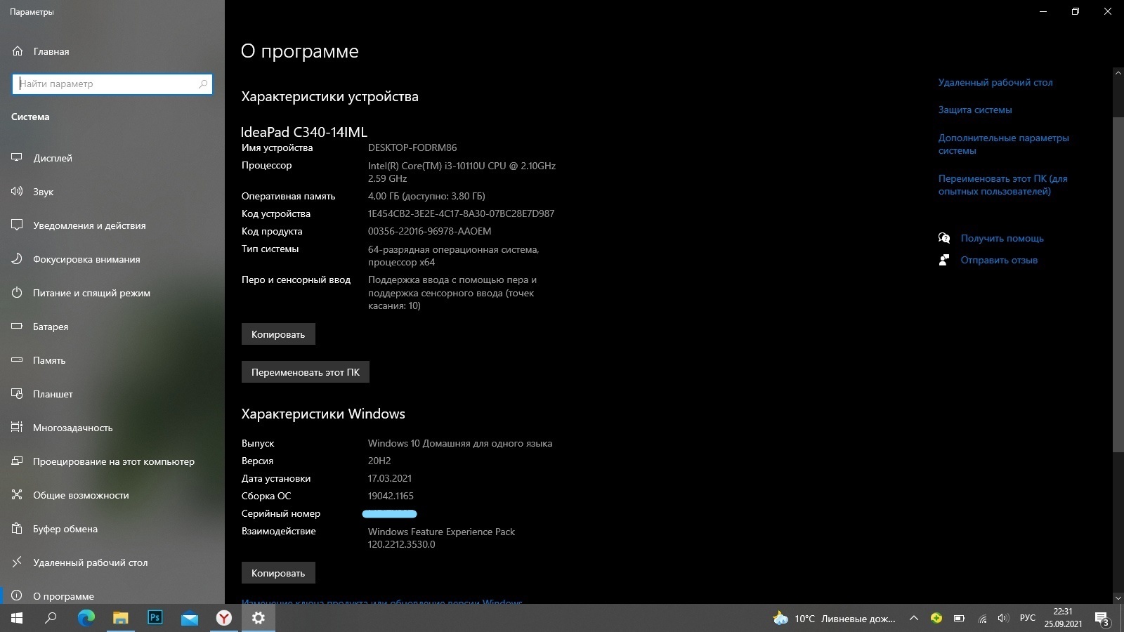Open taskbar search

[51, 618]
